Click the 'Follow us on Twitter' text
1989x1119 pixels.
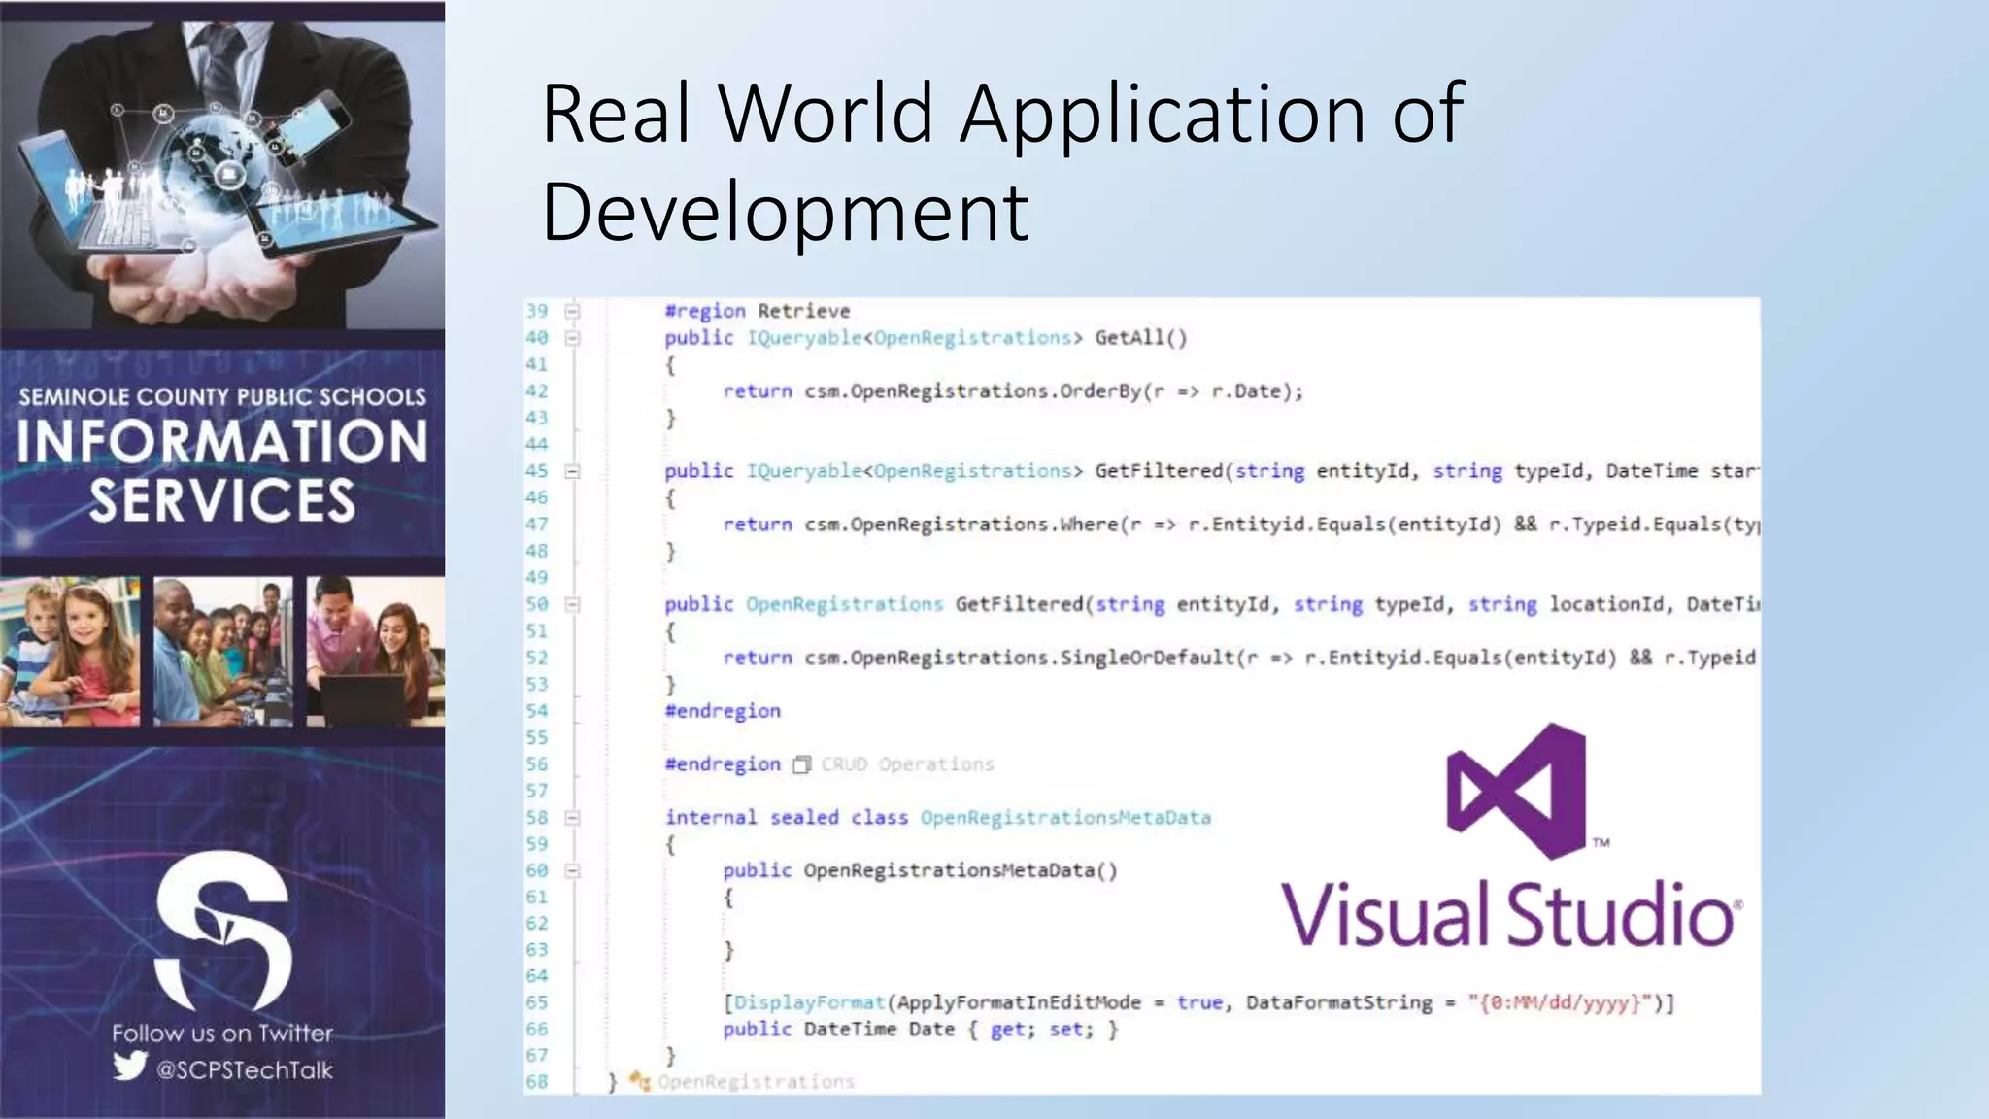(222, 1033)
